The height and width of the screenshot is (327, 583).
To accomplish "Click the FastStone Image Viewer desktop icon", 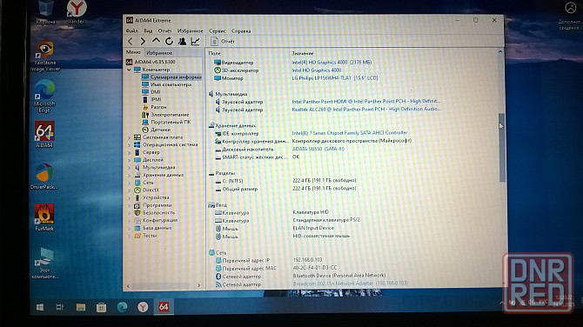I will [45, 56].
